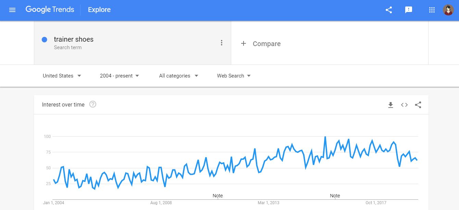Open the 2004 - present time range dropdown
Screen dimensions: 459x210
coord(120,76)
